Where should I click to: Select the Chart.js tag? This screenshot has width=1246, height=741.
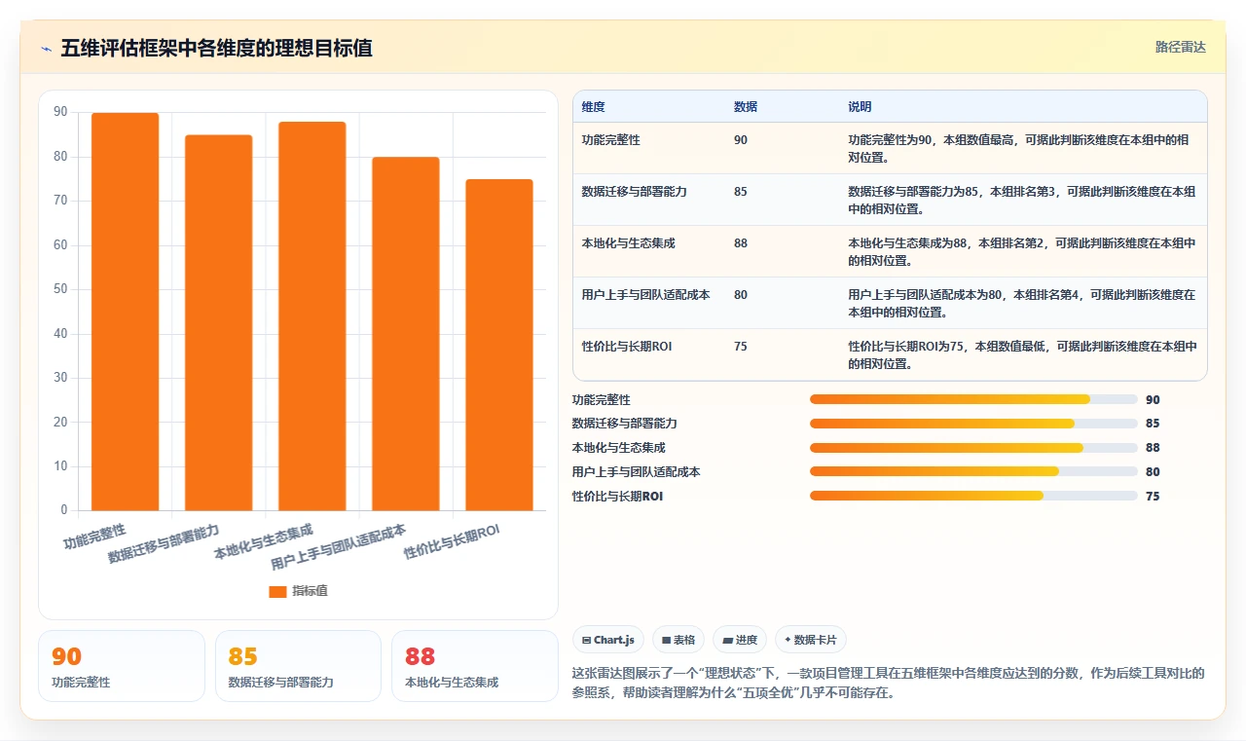point(608,640)
